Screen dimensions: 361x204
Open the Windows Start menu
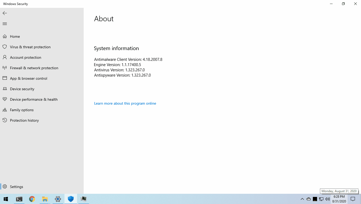click(6, 199)
